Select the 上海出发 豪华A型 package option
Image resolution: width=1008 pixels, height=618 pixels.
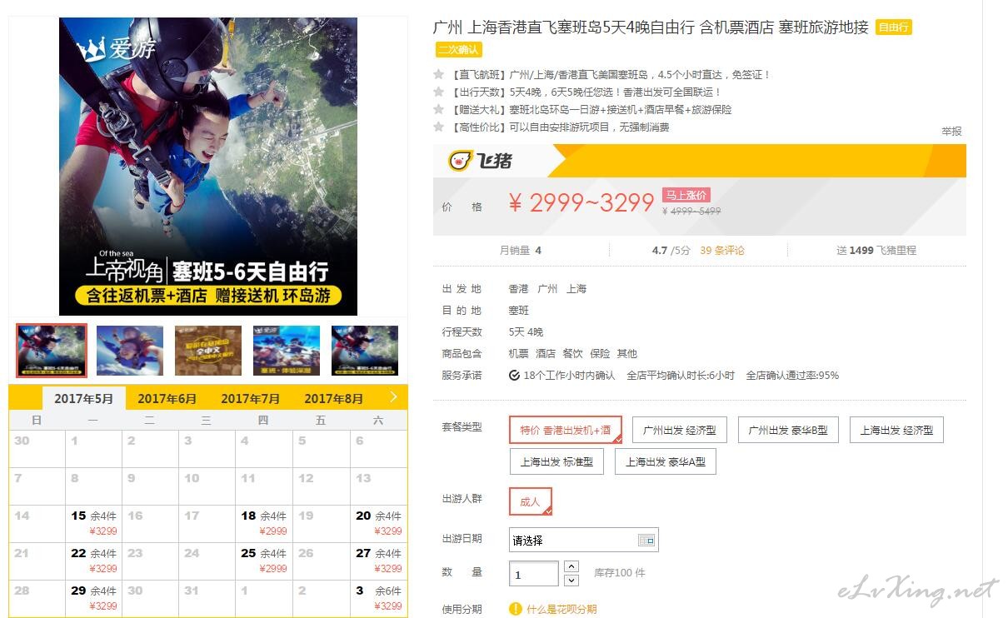666,461
